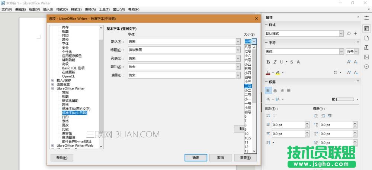Toggle Italic in the sidebar character section

point(275,62)
